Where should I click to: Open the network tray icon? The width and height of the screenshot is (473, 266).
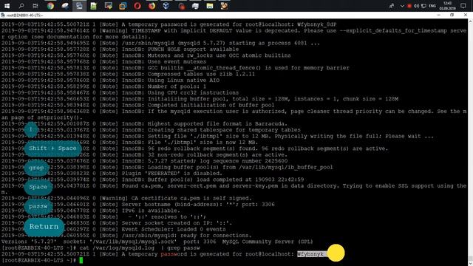pos(423,6)
